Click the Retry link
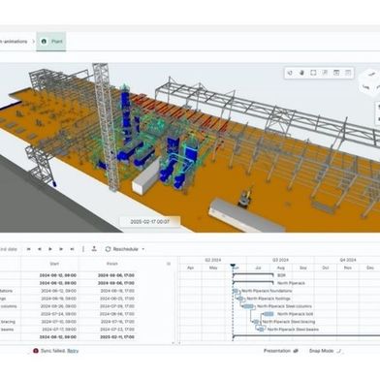Viewport: 380px width, 380px height. tap(73, 351)
